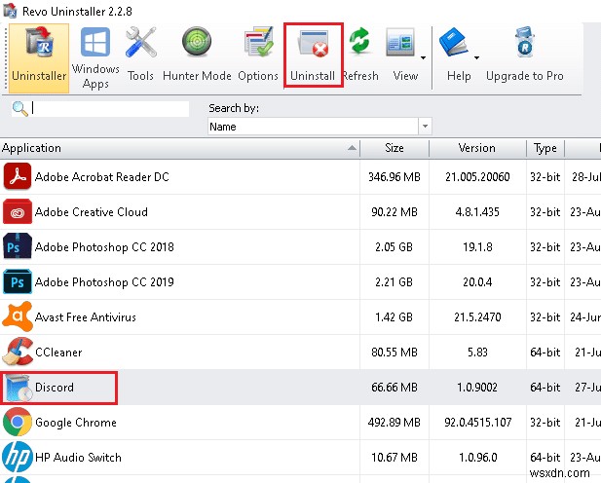Click the 90.22 MB size cell

[394, 212]
